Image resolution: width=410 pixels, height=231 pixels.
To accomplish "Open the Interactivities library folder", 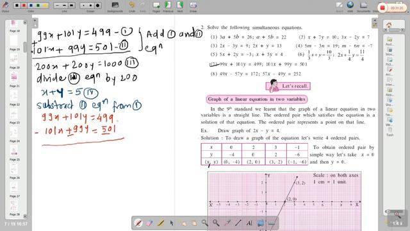I will 389,81.
